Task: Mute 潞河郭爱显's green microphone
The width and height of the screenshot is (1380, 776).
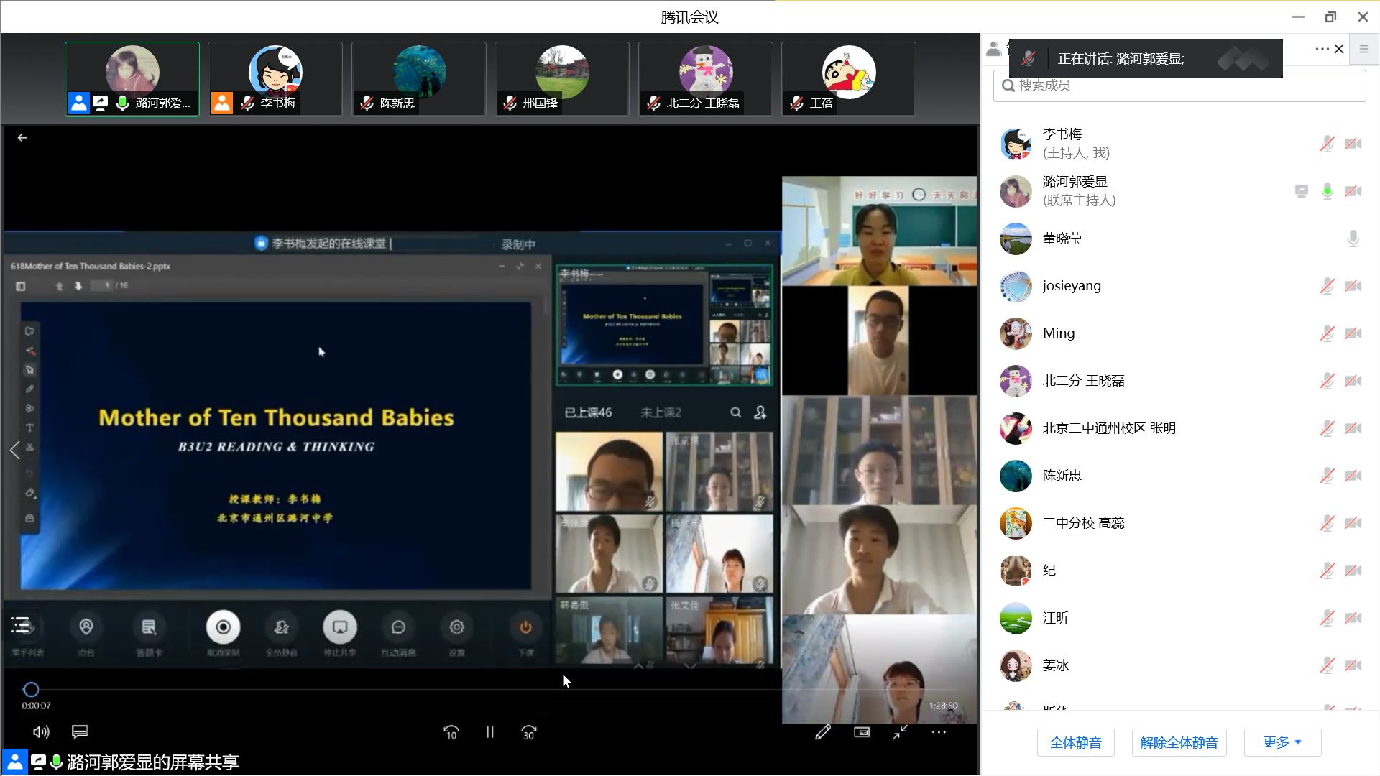Action: [1327, 191]
